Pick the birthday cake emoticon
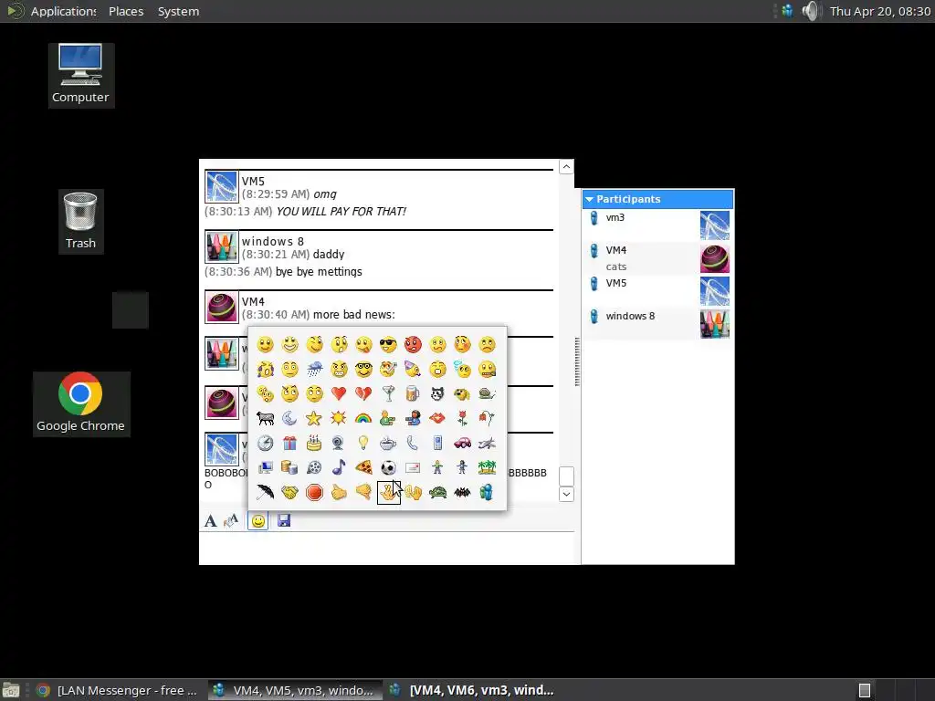The width and height of the screenshot is (935, 701). pyautogui.click(x=314, y=443)
